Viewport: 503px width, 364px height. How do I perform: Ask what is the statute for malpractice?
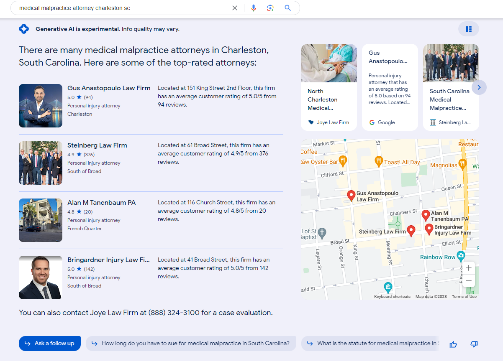pyautogui.click(x=370, y=344)
